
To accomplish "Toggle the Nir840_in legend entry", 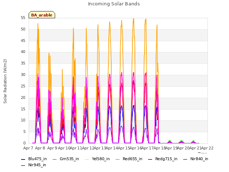I will 196,159.
